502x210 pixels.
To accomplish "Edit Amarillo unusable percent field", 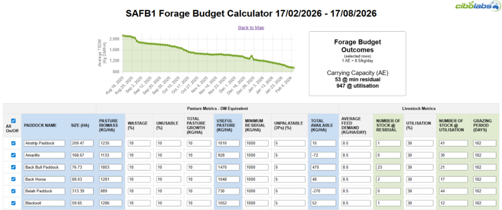I will [168, 155].
